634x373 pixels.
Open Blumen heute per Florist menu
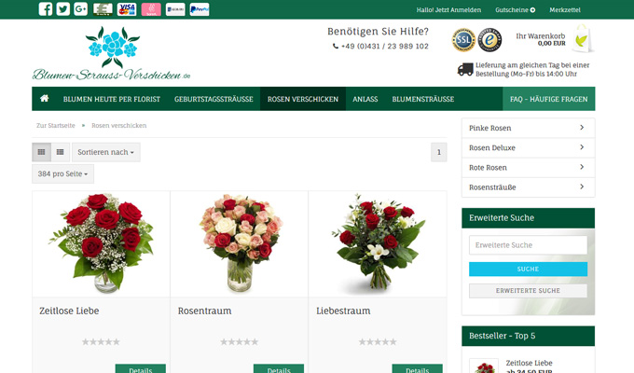click(x=112, y=99)
